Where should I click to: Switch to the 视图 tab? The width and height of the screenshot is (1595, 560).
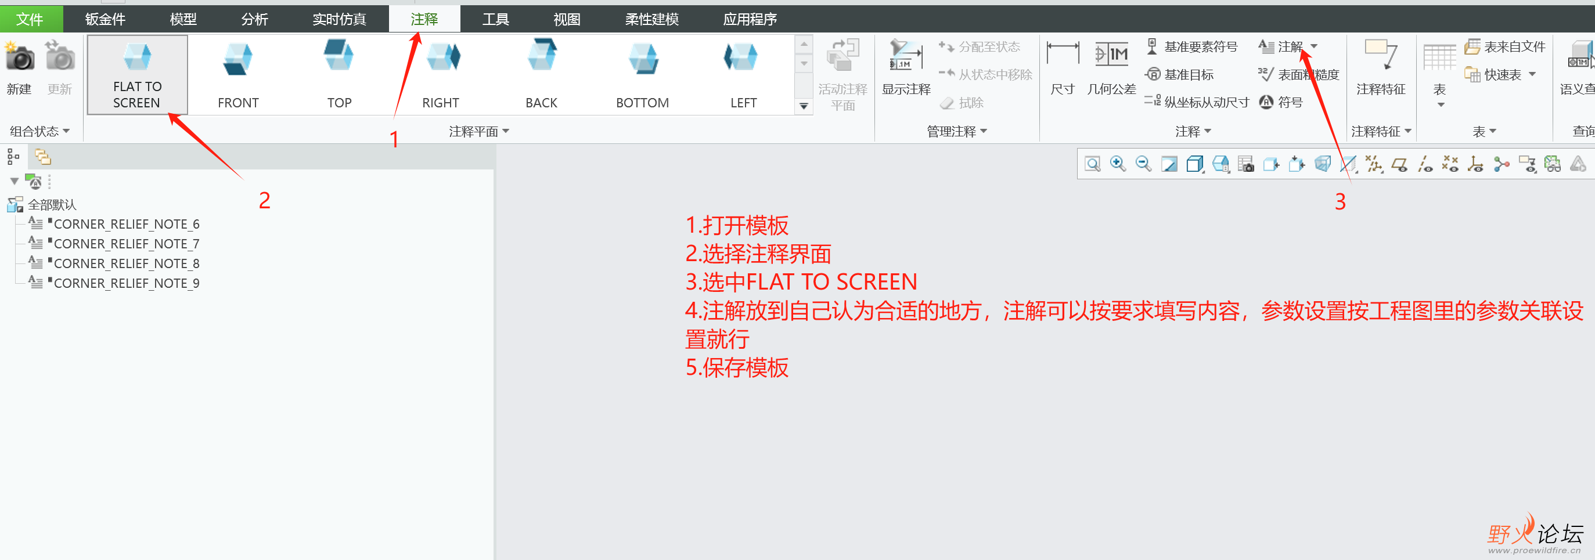tap(567, 19)
